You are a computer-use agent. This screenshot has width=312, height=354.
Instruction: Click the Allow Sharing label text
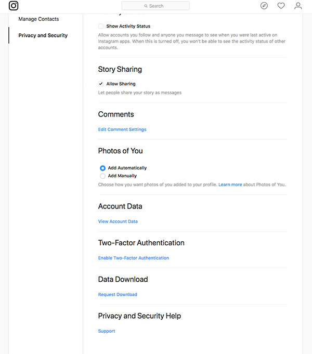pos(121,84)
